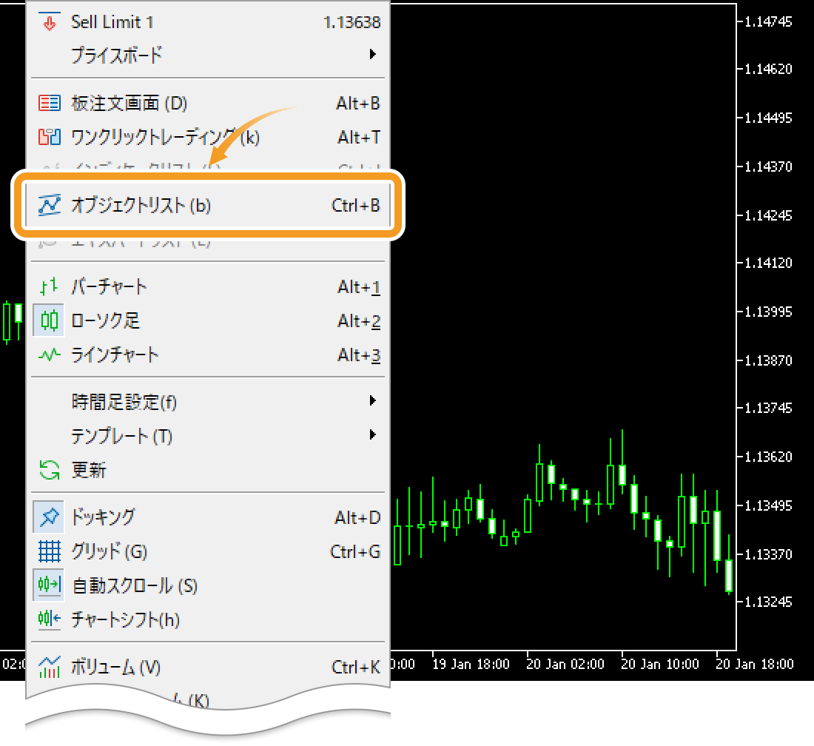The width and height of the screenshot is (814, 746).
Task: Click the グリッド grid icon
Action: click(50, 551)
